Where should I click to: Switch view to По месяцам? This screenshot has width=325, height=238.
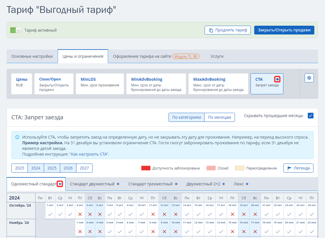pyautogui.click(x=219, y=117)
